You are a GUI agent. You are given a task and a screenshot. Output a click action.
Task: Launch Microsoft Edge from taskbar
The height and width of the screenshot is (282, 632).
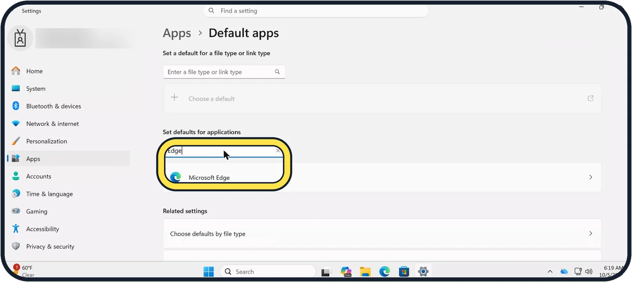[385, 272]
